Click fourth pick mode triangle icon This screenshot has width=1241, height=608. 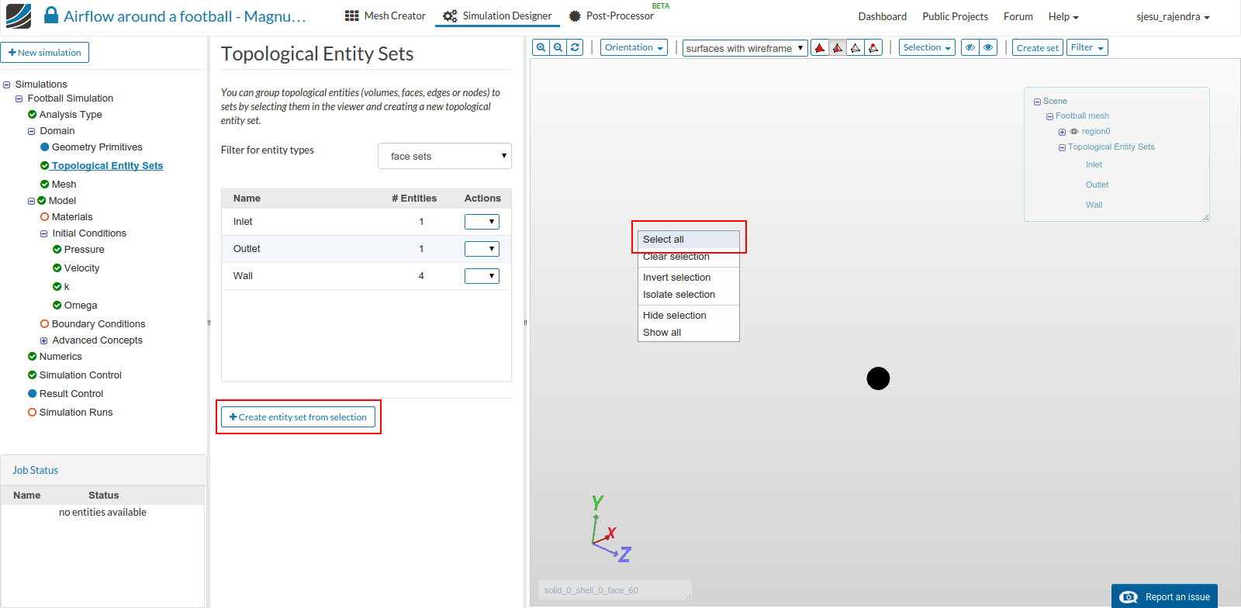pyautogui.click(x=873, y=48)
